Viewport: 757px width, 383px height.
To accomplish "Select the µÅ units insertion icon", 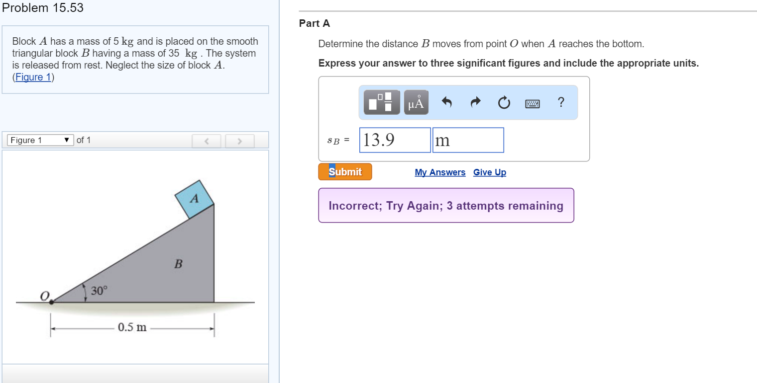I will pos(416,102).
